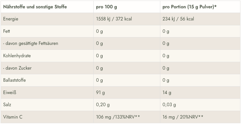Select the 'Energie' row label
241x124 pixels.
click(11, 19)
